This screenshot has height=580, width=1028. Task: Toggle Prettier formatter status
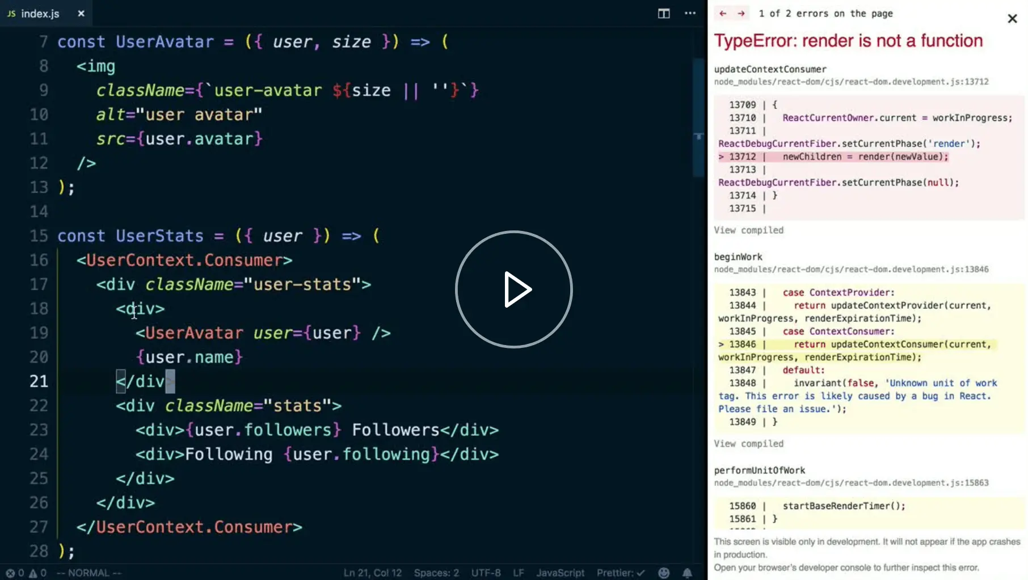pos(621,573)
